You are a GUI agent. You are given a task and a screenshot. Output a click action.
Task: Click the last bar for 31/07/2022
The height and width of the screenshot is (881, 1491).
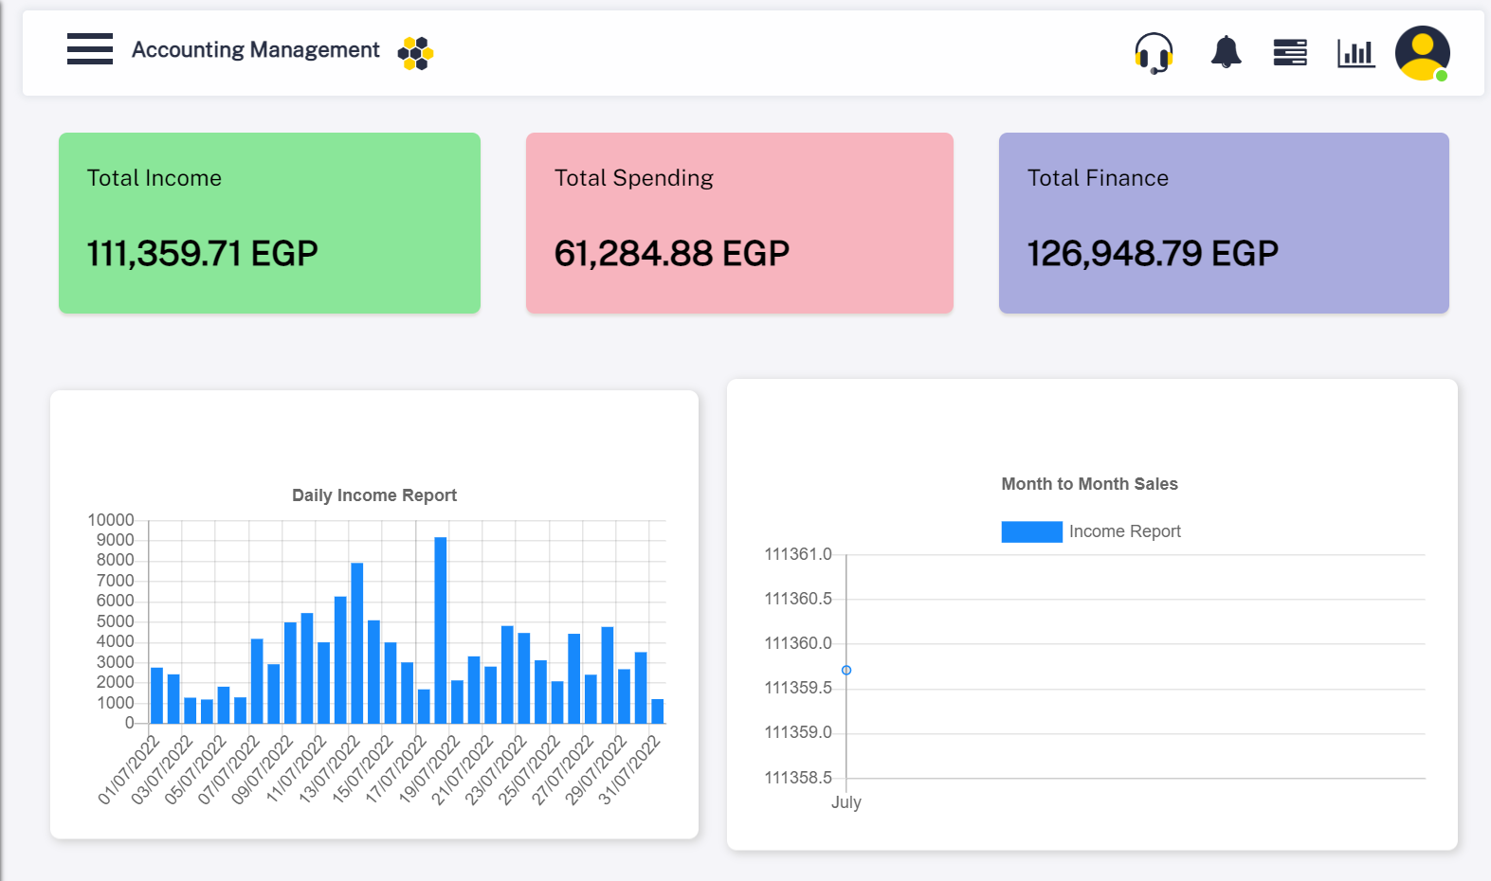tap(658, 711)
